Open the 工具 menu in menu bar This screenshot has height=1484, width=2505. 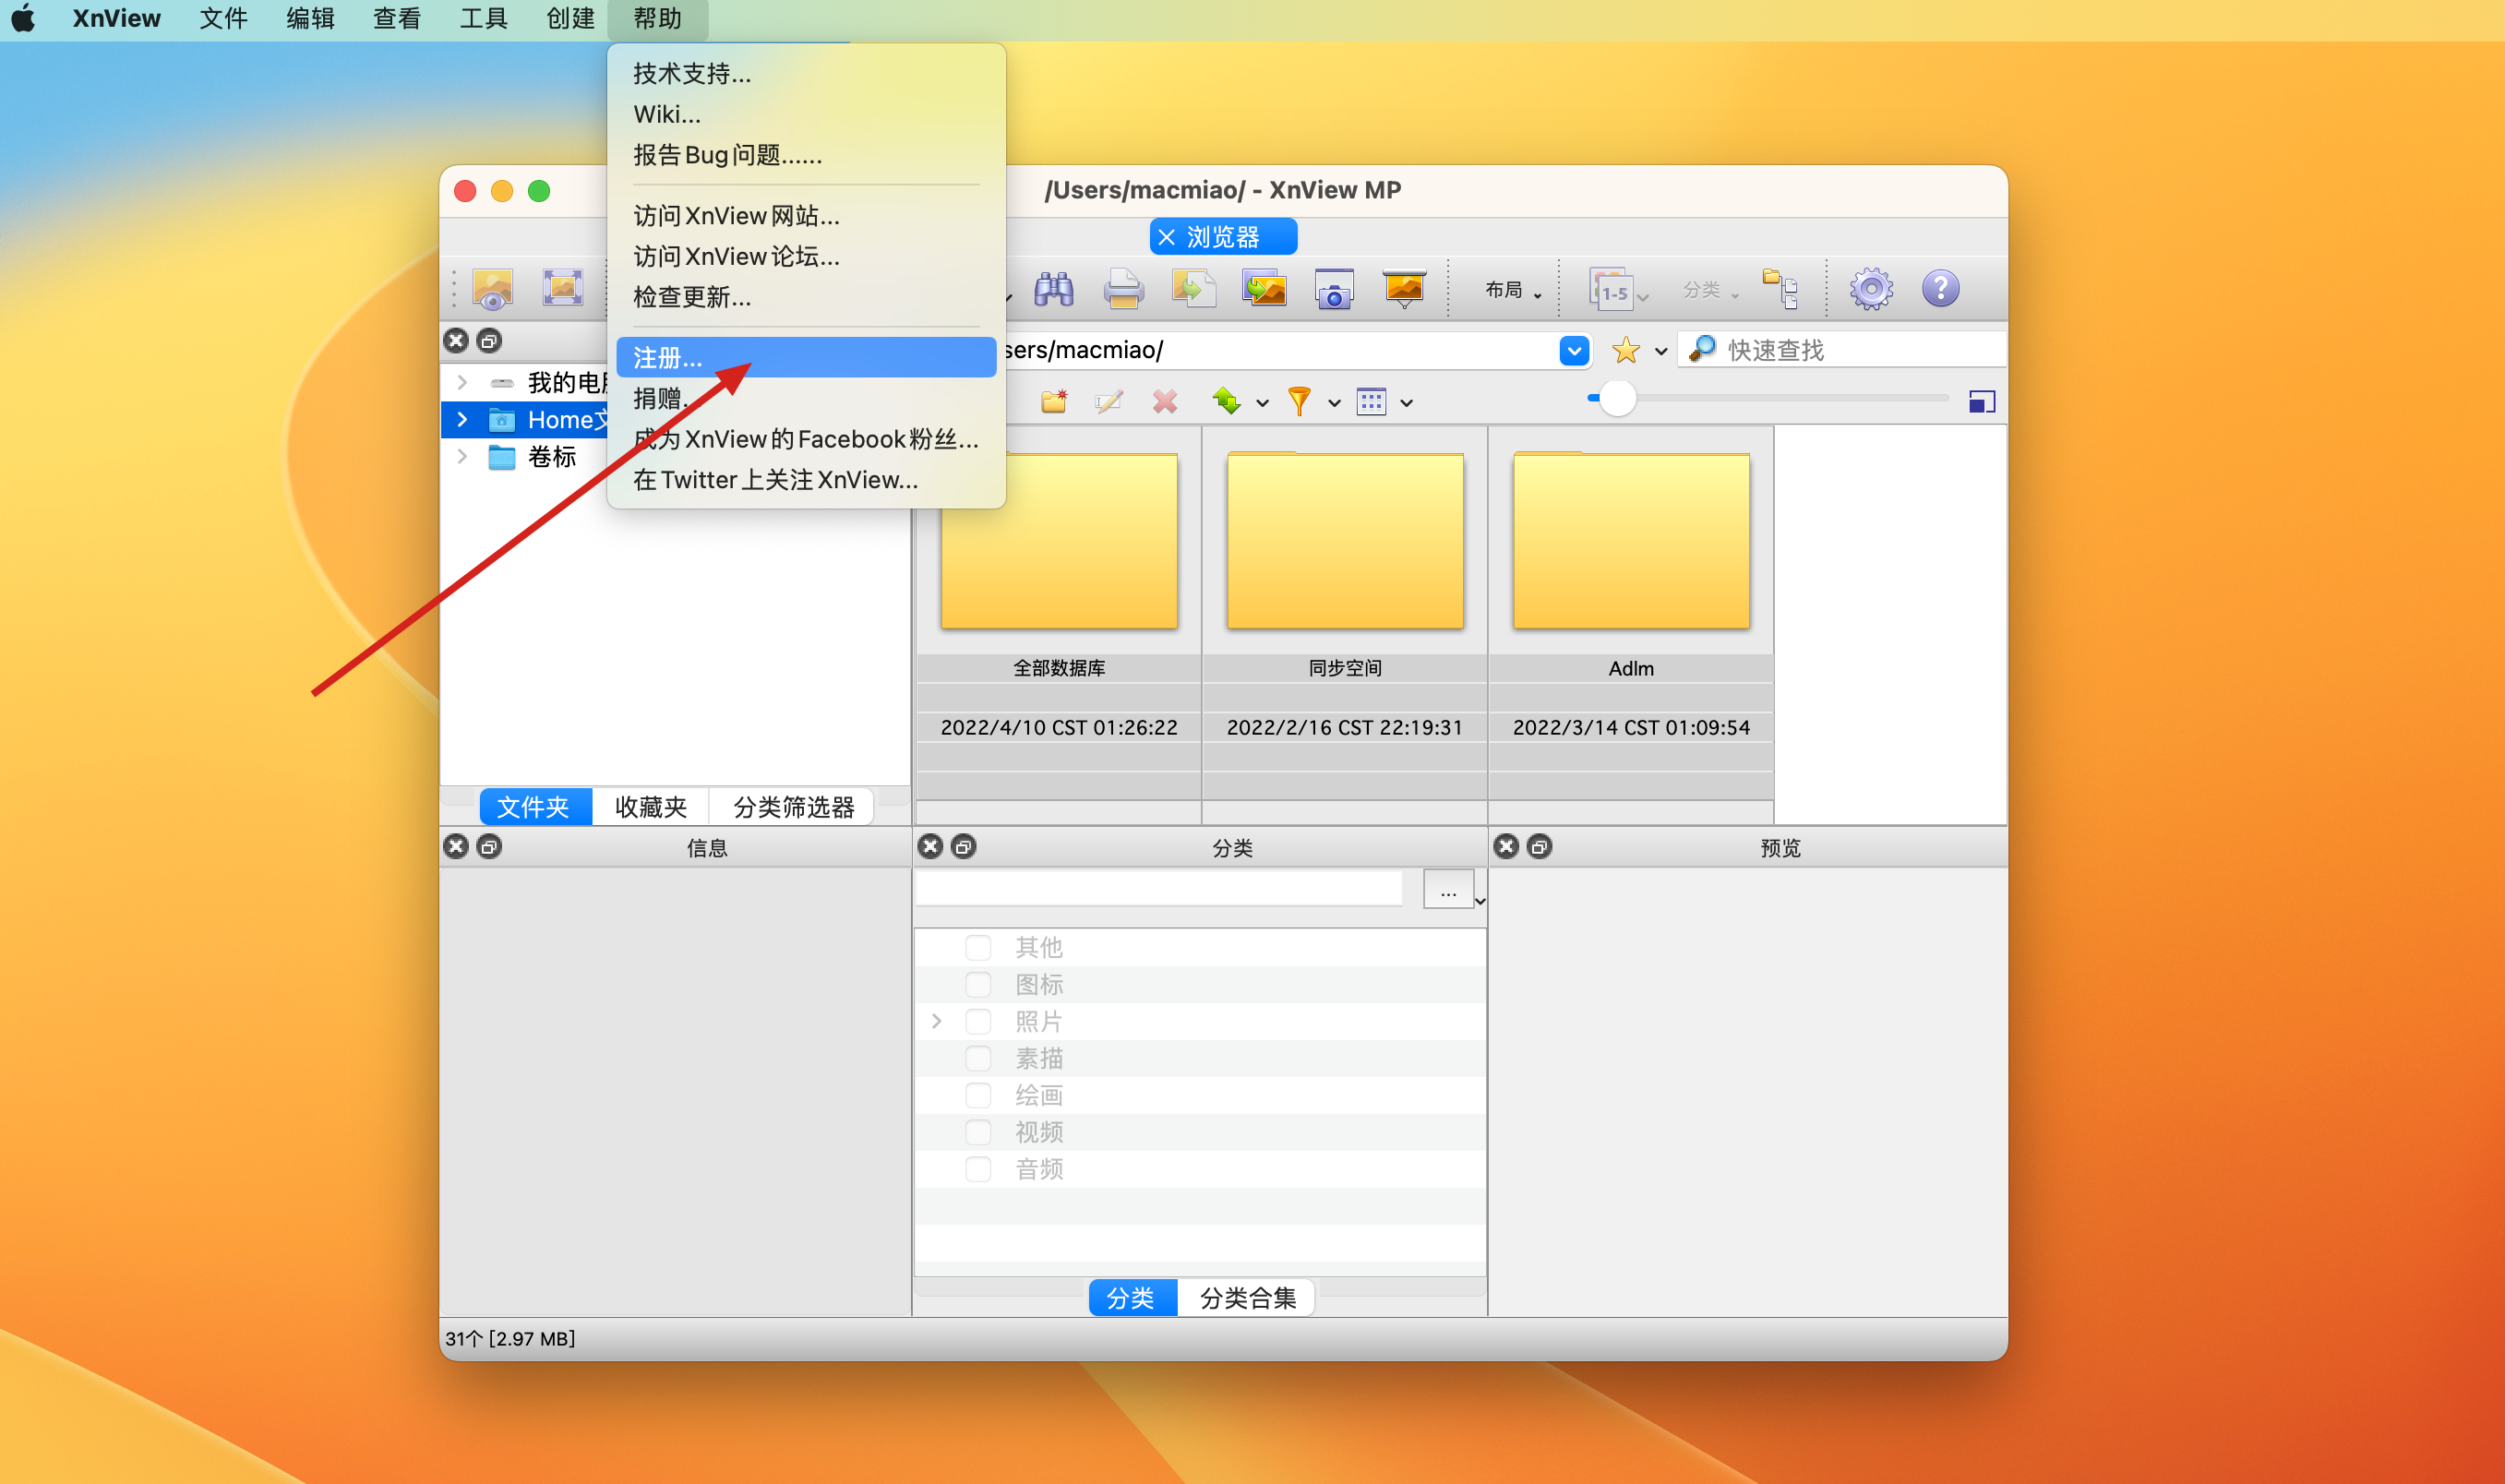pos(484,19)
